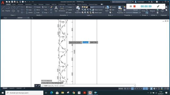Click the Erase pencil icon

[51, 7]
